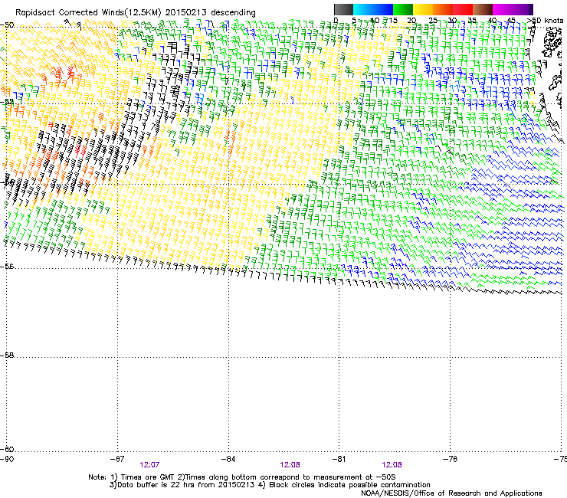Click the -81 longitude axis label
The width and height of the screenshot is (567, 498).
tap(339, 459)
